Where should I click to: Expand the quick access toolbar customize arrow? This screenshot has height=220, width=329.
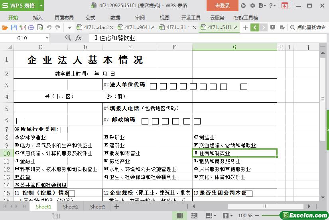(69, 27)
